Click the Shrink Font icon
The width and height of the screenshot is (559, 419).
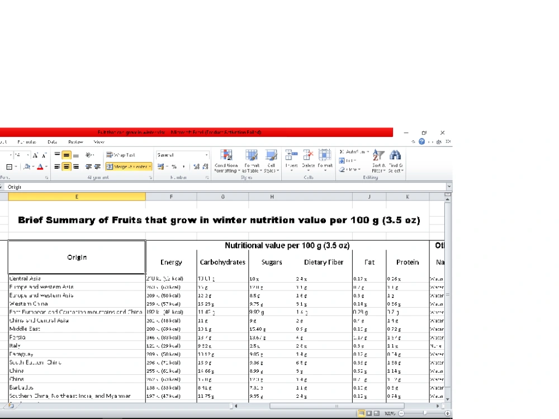coord(44,155)
